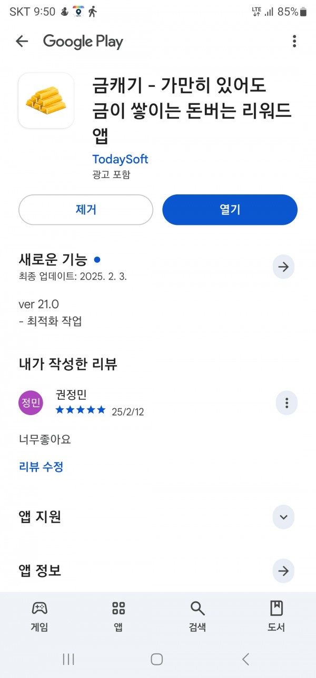This screenshot has width=316, height=678.
Task: Tap the 정민 purple profile avatar
Action: [31, 403]
